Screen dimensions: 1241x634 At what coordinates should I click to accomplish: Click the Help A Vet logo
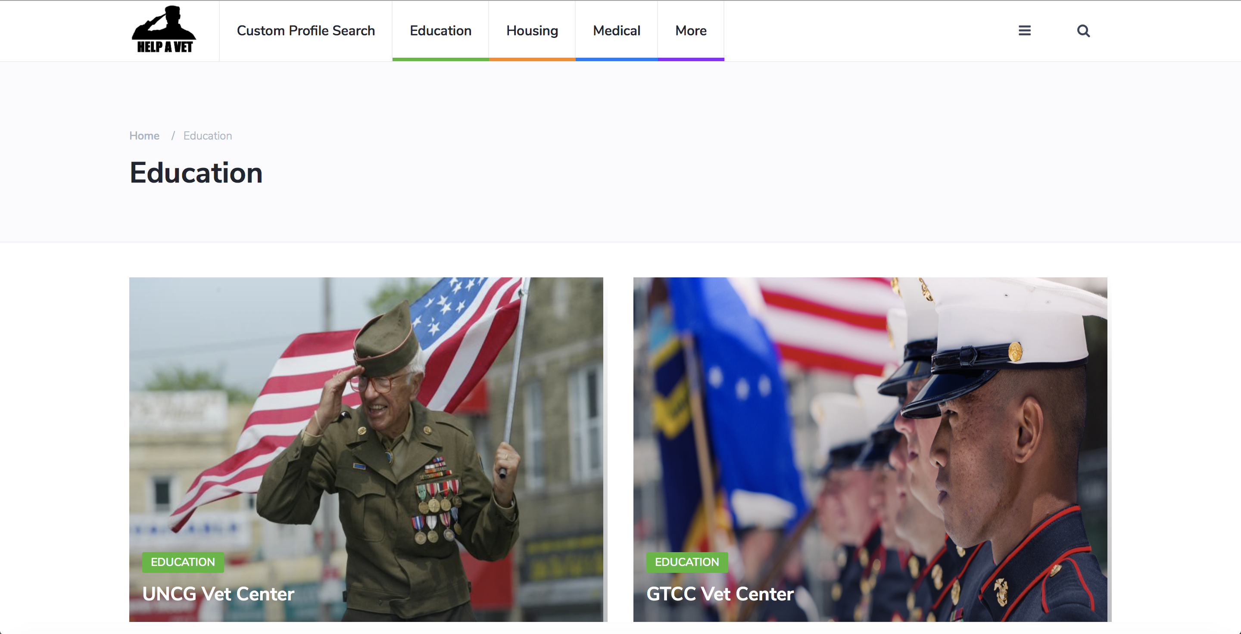point(164,30)
